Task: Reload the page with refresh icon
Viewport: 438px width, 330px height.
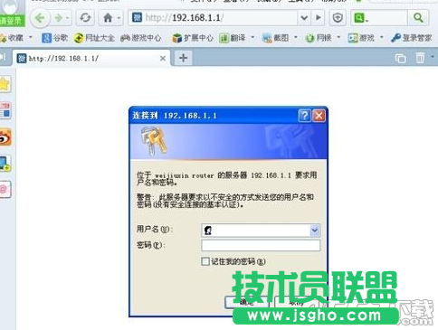Action: click(85, 18)
